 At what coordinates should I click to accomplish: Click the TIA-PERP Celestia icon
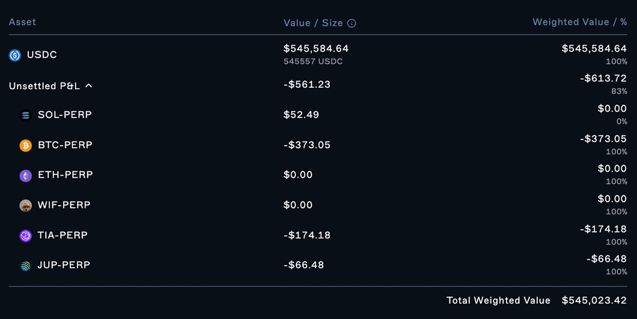pyautogui.click(x=26, y=236)
